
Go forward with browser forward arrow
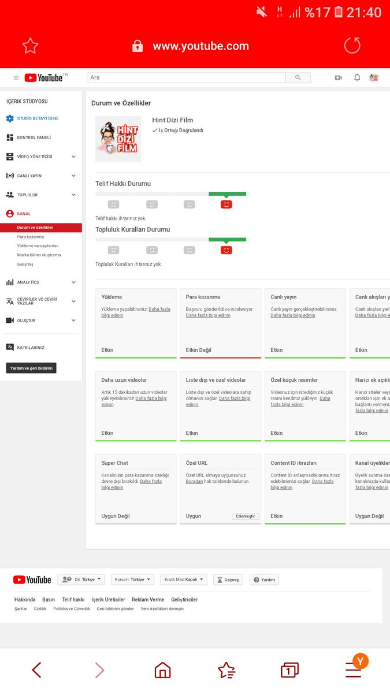(99, 670)
